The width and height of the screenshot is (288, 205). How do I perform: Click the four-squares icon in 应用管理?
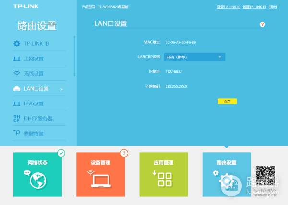point(165,180)
